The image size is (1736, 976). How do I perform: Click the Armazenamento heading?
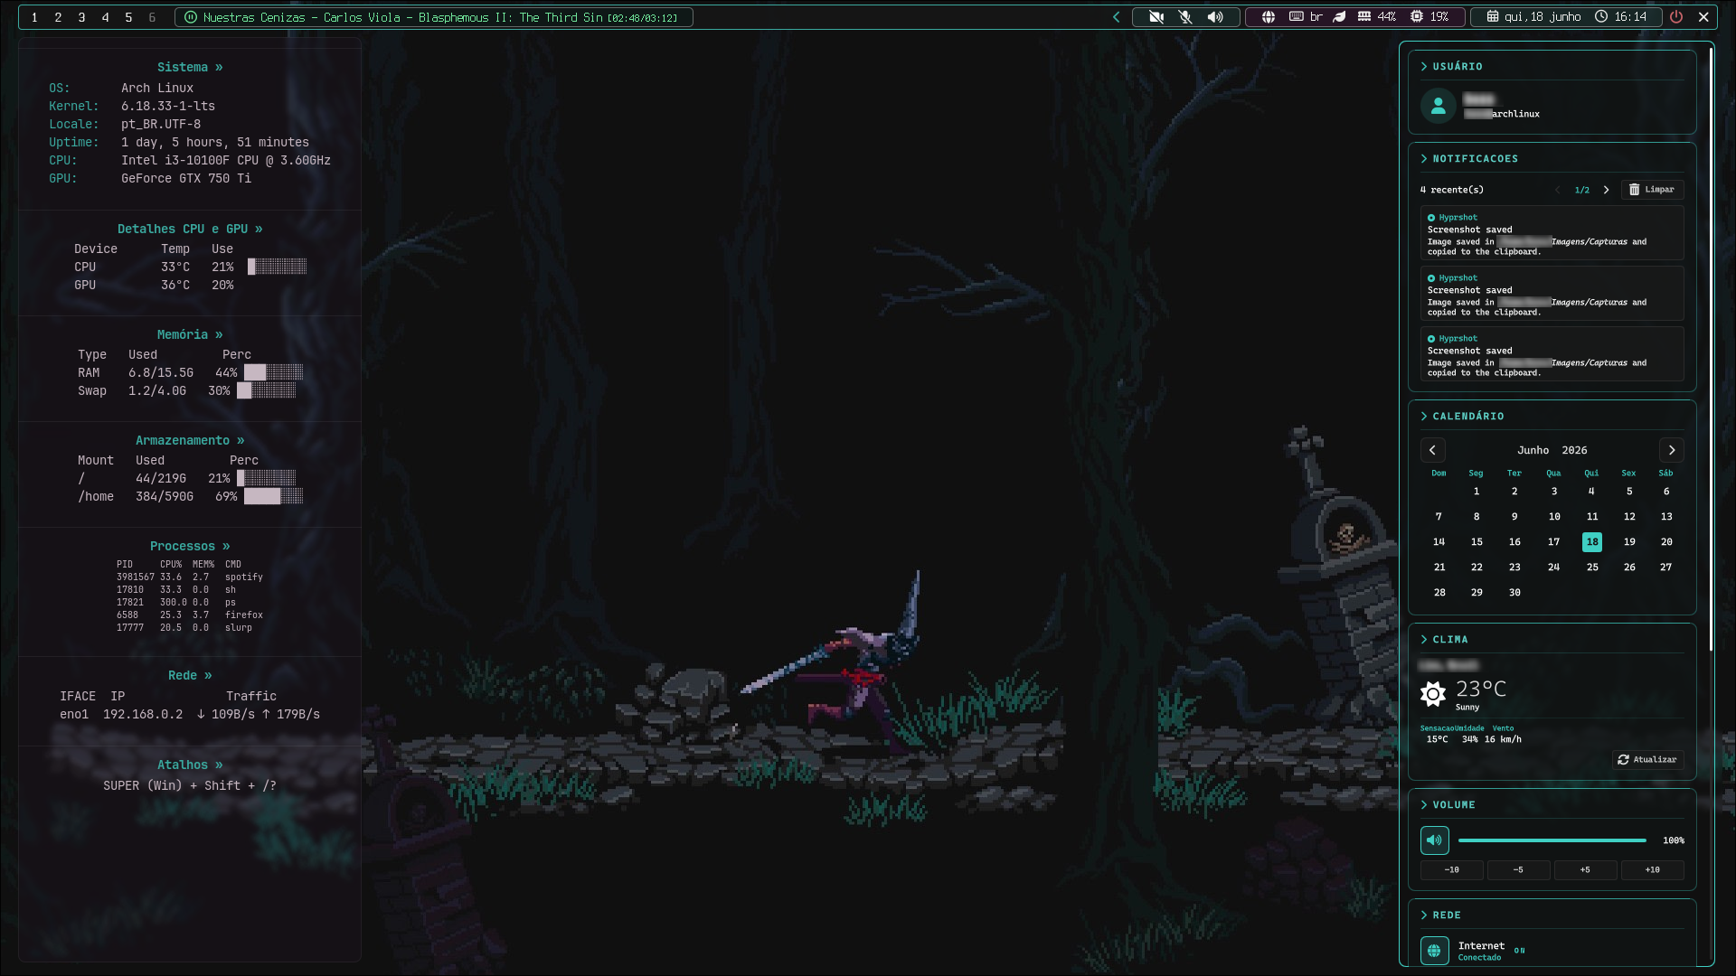point(190,440)
